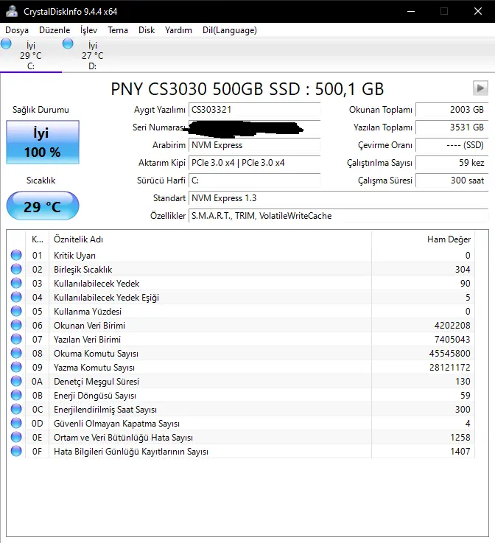Select the D: drive tab
The width and height of the screenshot is (495, 543).
coord(92,55)
